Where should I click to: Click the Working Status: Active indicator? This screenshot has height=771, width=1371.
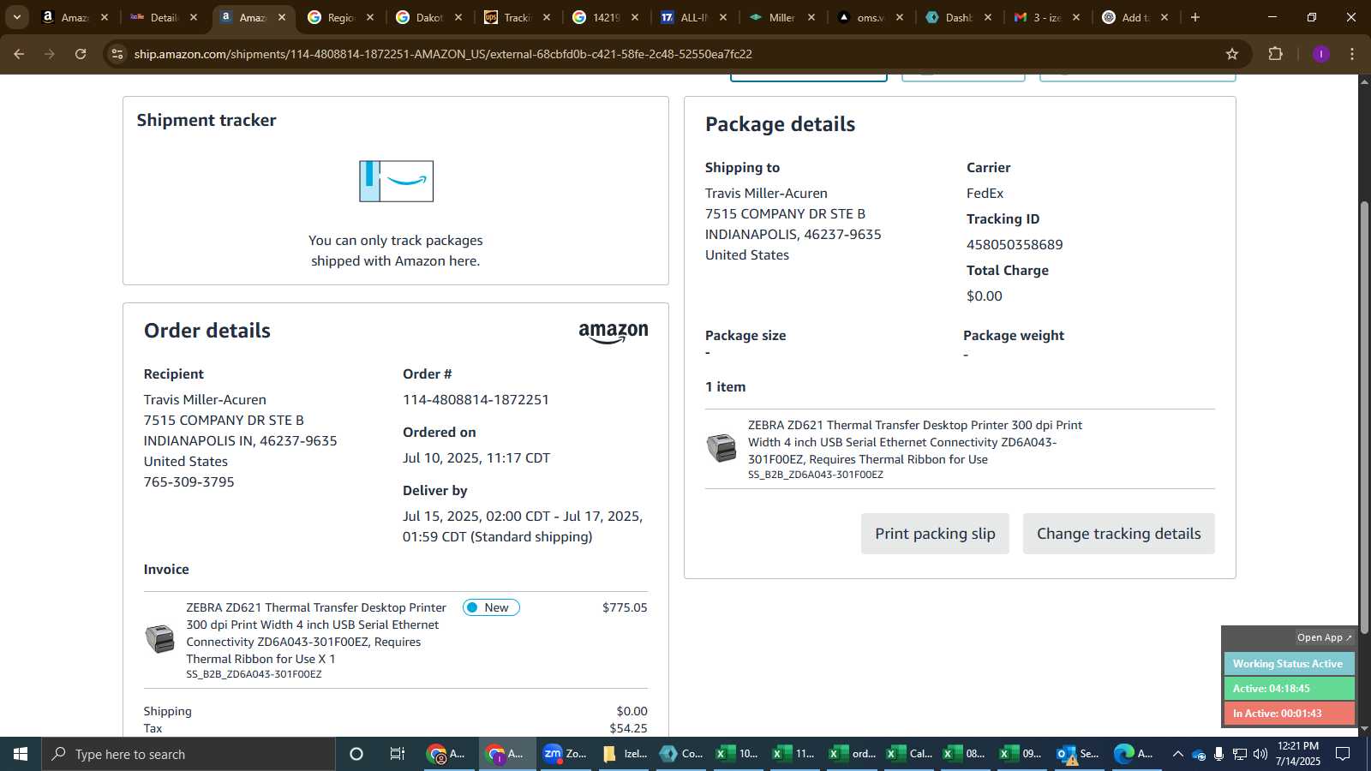click(x=1289, y=664)
